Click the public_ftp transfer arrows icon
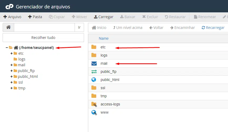228x132 pixels. [94, 72]
